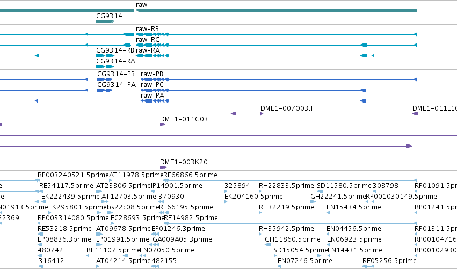Click the raw-RA transcript label
The width and height of the screenshot is (457, 269).
coord(148,50)
